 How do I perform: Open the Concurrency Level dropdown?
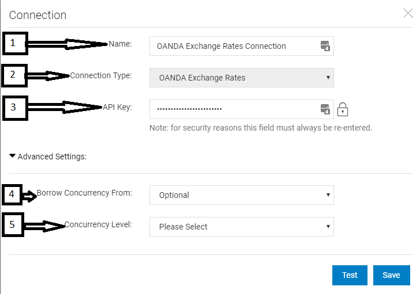coord(242,227)
